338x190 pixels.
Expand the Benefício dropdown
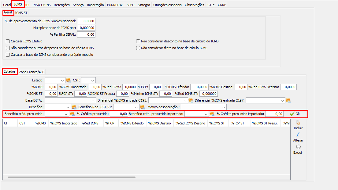click(58, 107)
